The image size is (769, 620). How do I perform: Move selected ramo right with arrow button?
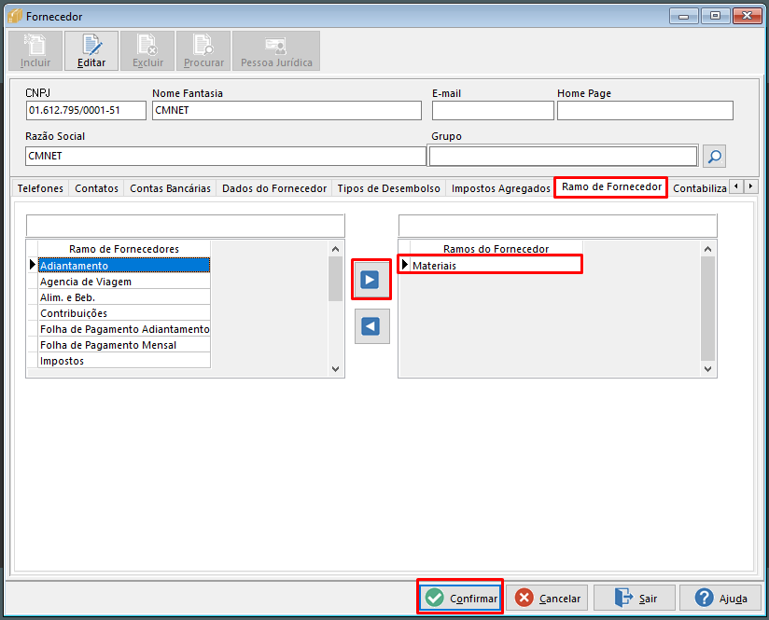pyautogui.click(x=370, y=280)
